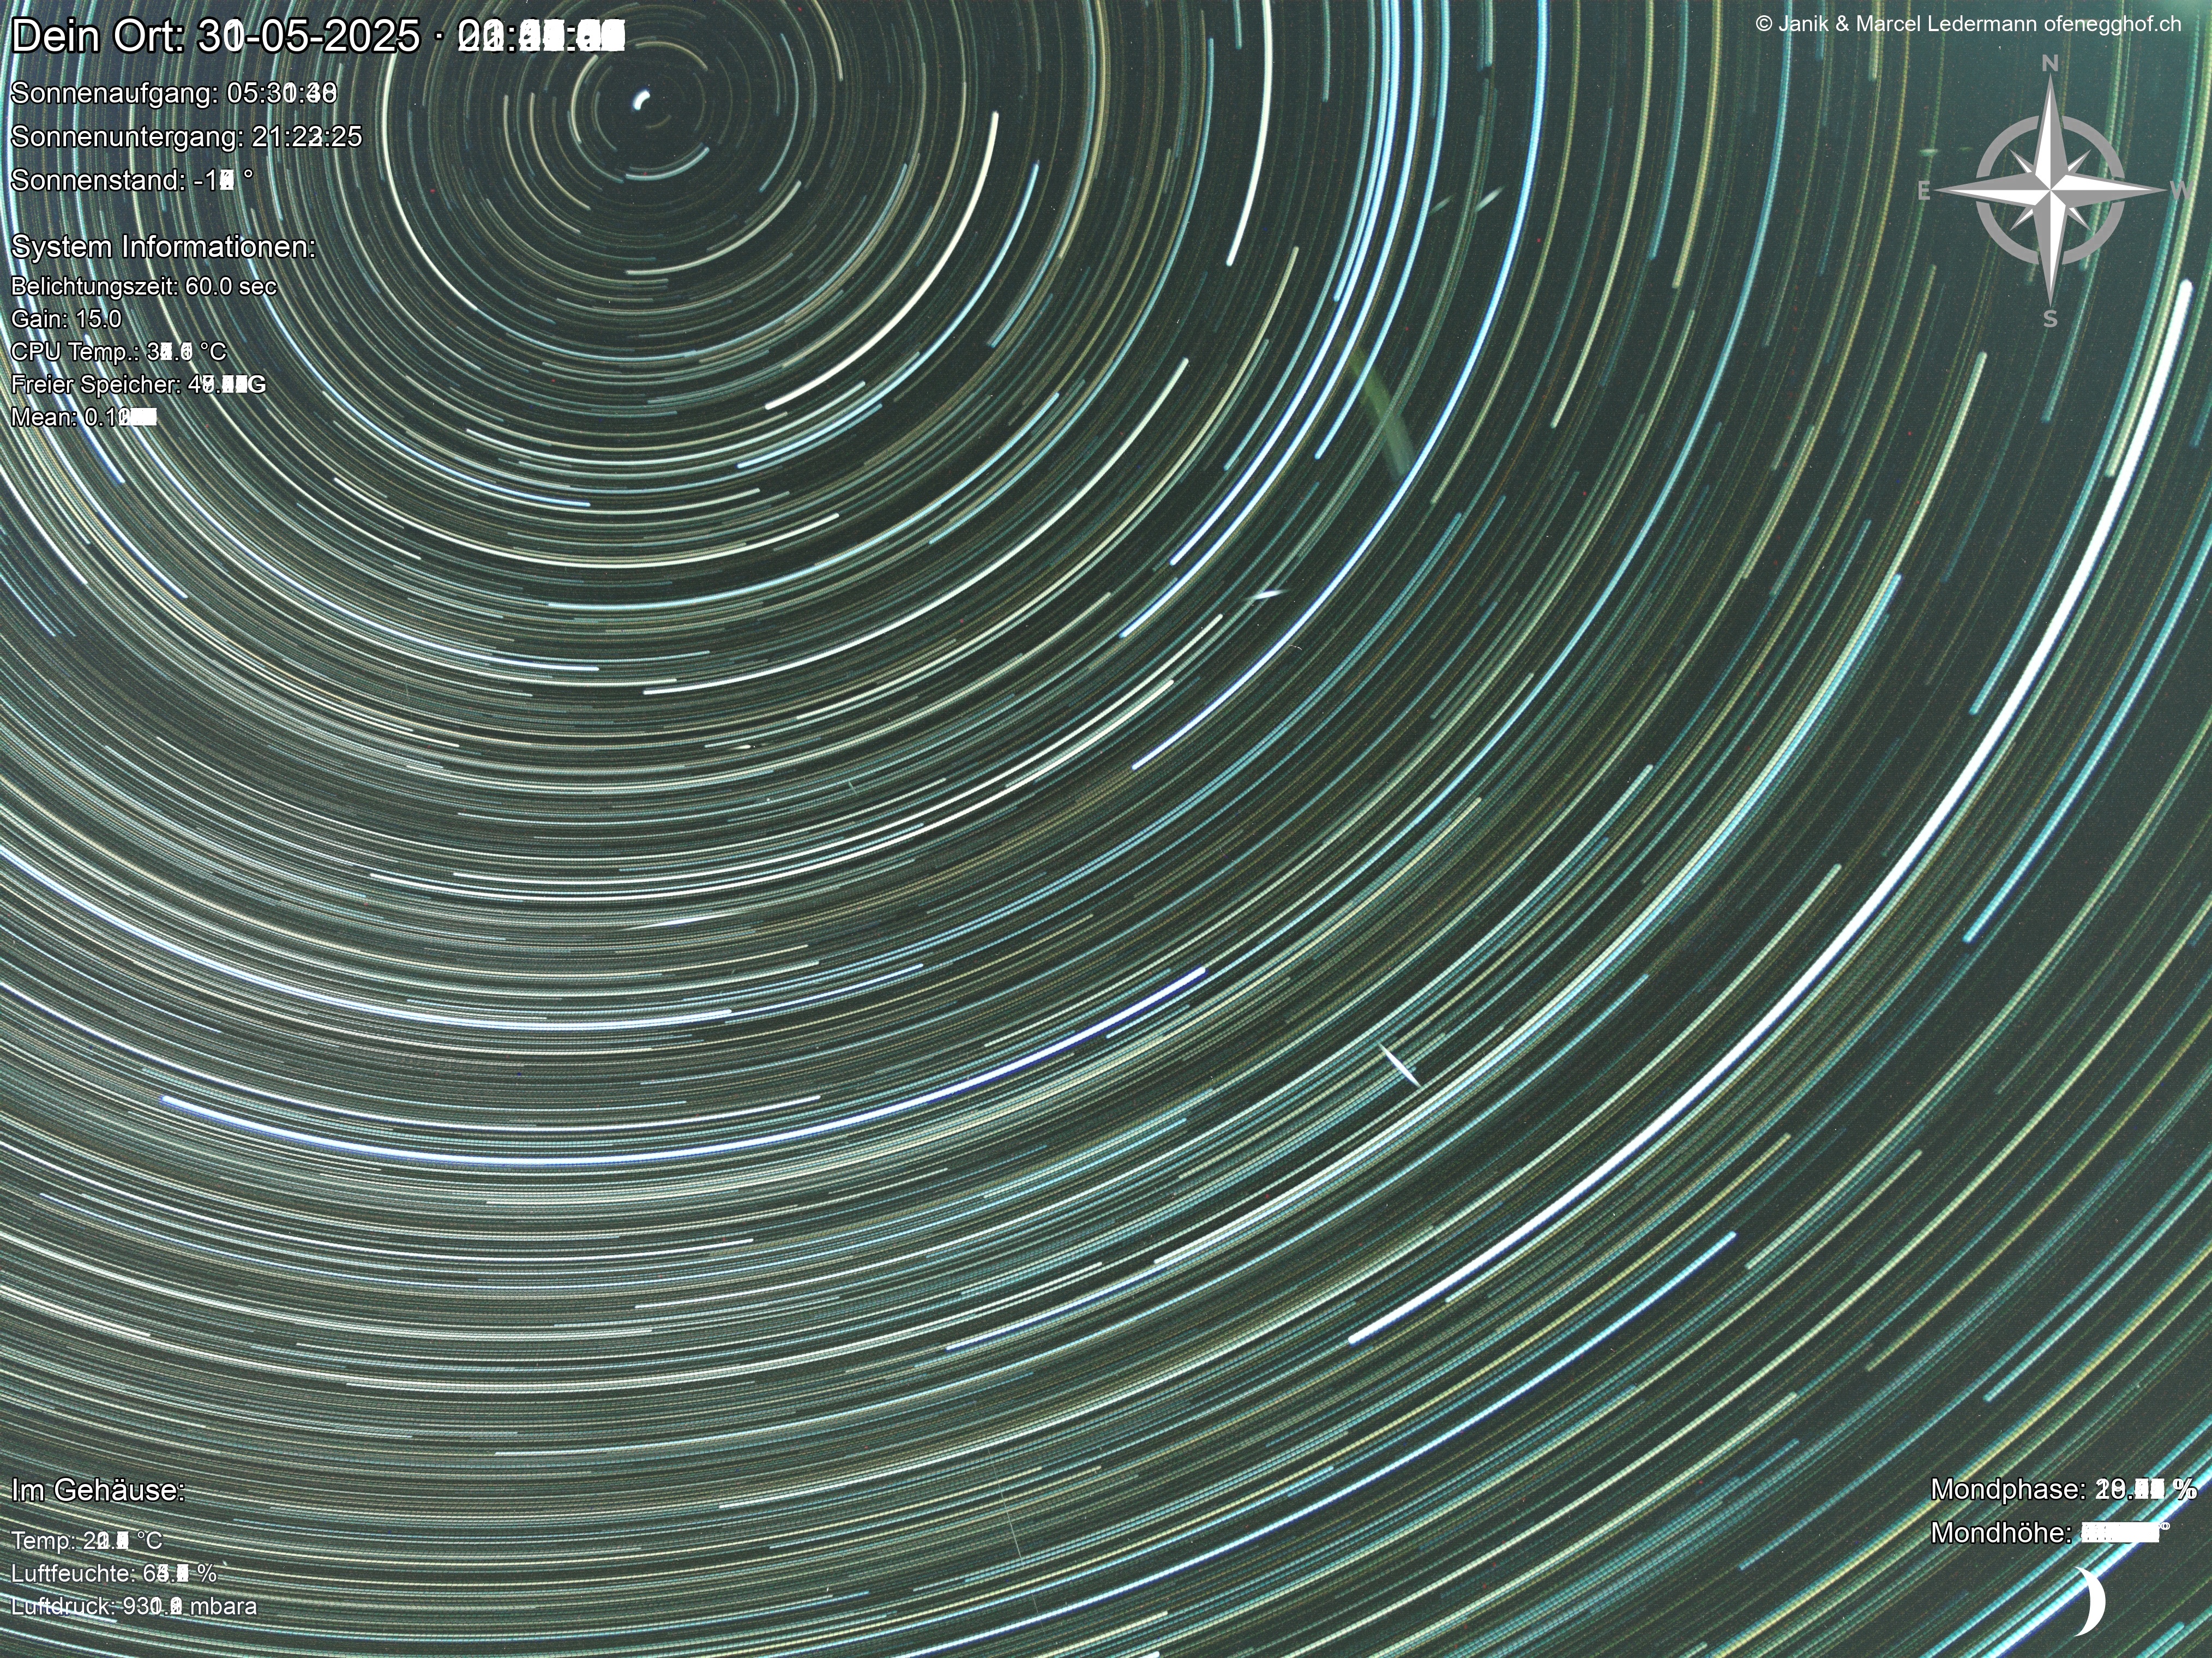This screenshot has width=2212, height=1658.
Task: Click the 'Im Gehäuse:' heading
Action: point(98,1490)
